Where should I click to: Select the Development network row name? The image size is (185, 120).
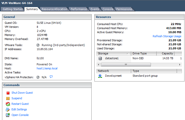pos(113,76)
